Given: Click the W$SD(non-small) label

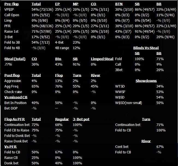Looking at the screenshot, I should (128, 103).
